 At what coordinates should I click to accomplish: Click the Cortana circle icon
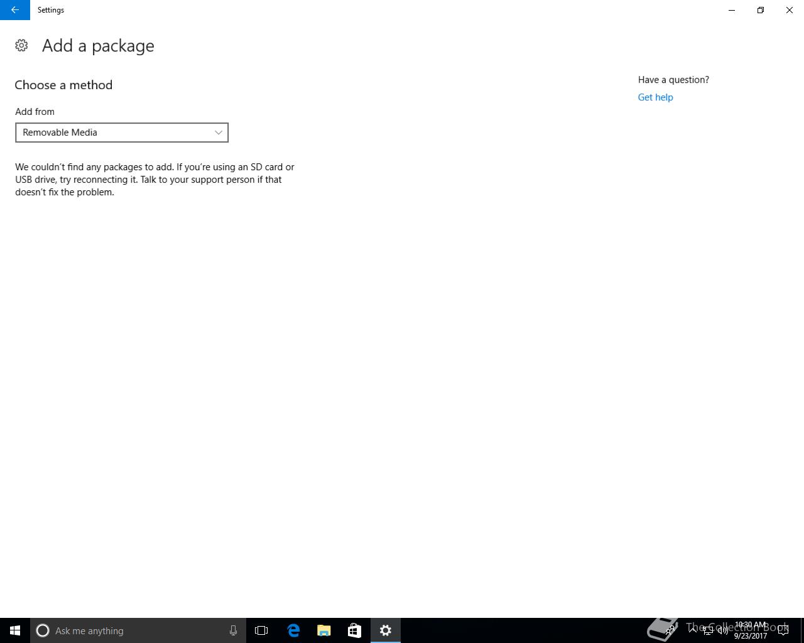click(x=43, y=630)
